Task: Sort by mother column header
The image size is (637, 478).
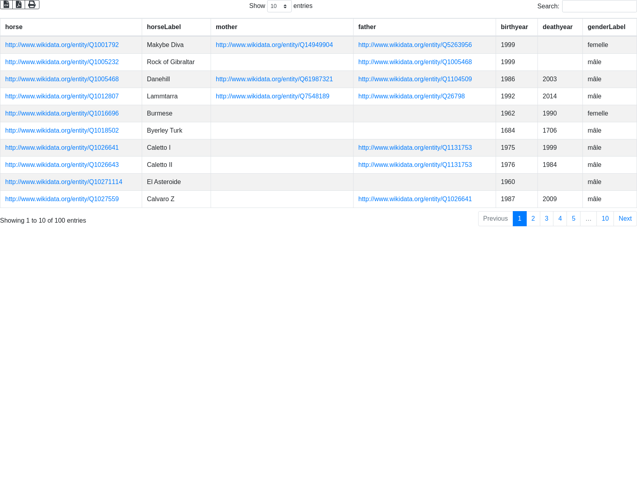Action: 227,27
